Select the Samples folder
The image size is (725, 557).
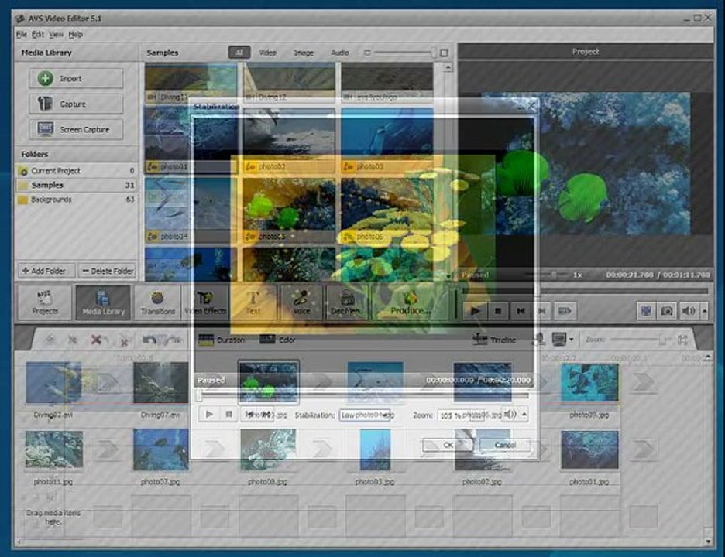[x=76, y=185]
